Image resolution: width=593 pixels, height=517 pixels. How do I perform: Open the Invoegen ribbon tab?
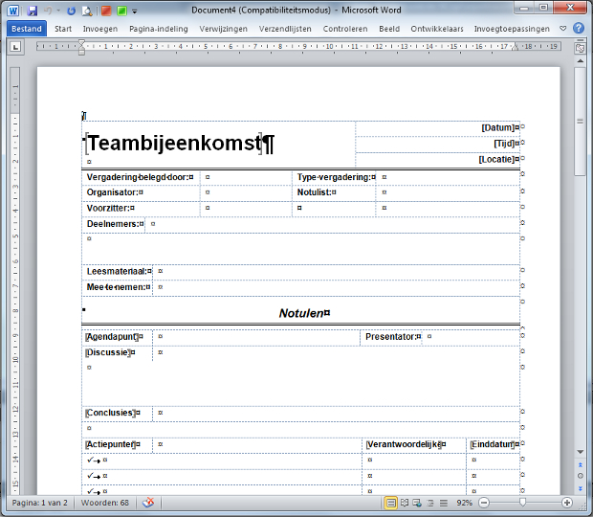coord(100,29)
